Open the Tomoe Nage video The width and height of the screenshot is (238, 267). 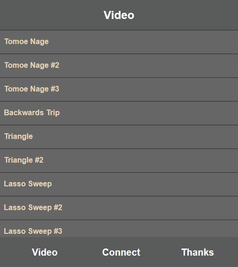tap(119, 42)
